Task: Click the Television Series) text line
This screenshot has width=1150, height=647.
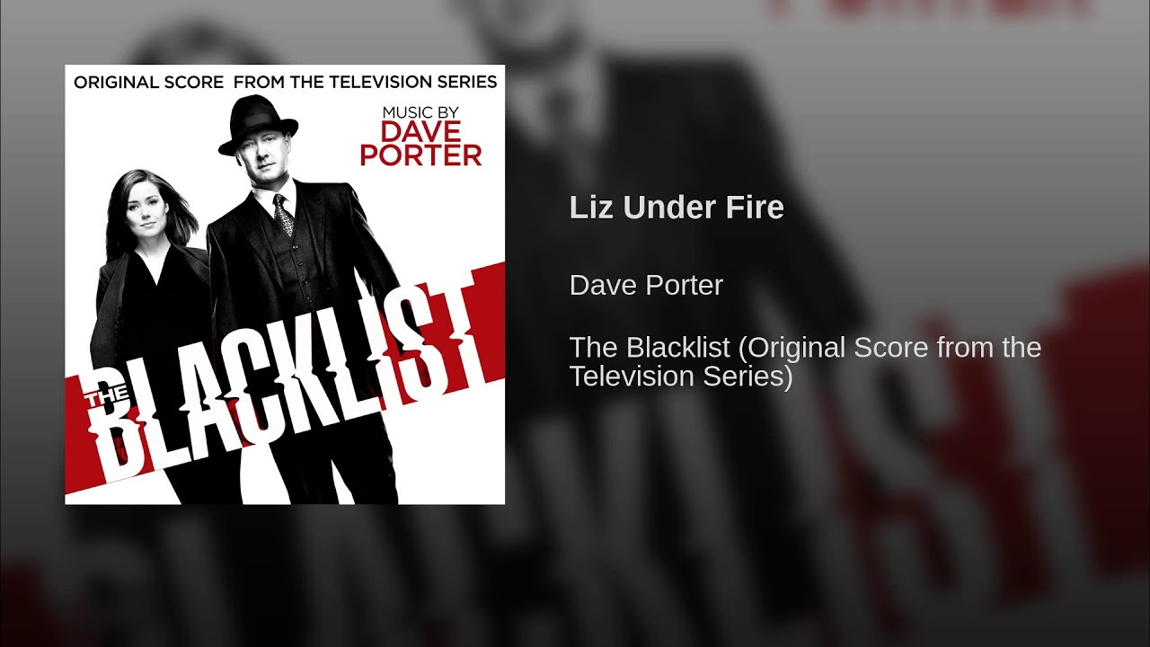Action: (x=681, y=377)
